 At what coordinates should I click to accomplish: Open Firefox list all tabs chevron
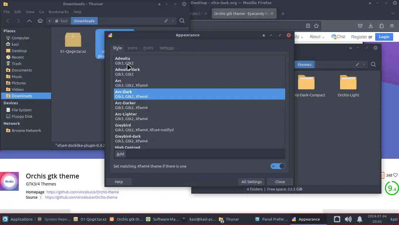(393, 13)
